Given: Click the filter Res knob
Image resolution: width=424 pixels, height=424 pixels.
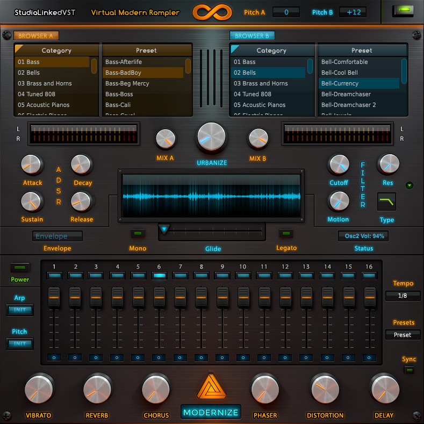Looking at the screenshot, I should (x=390, y=164).
